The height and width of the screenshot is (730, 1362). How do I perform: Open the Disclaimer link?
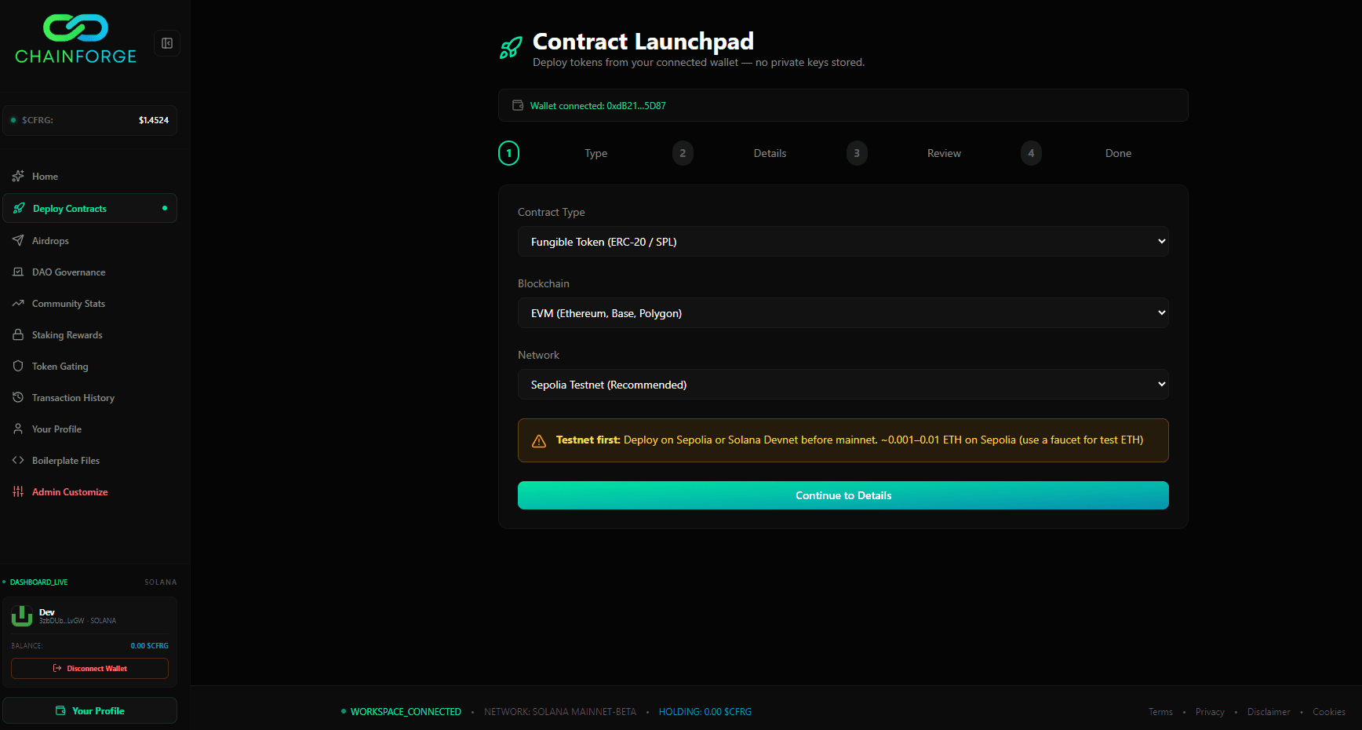(1269, 712)
